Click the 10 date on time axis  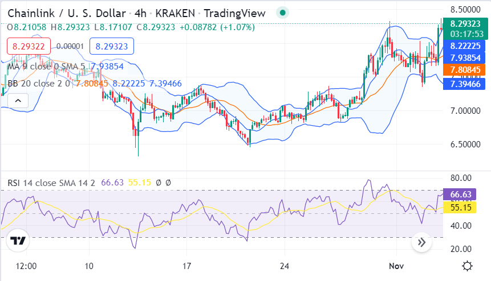point(89,266)
